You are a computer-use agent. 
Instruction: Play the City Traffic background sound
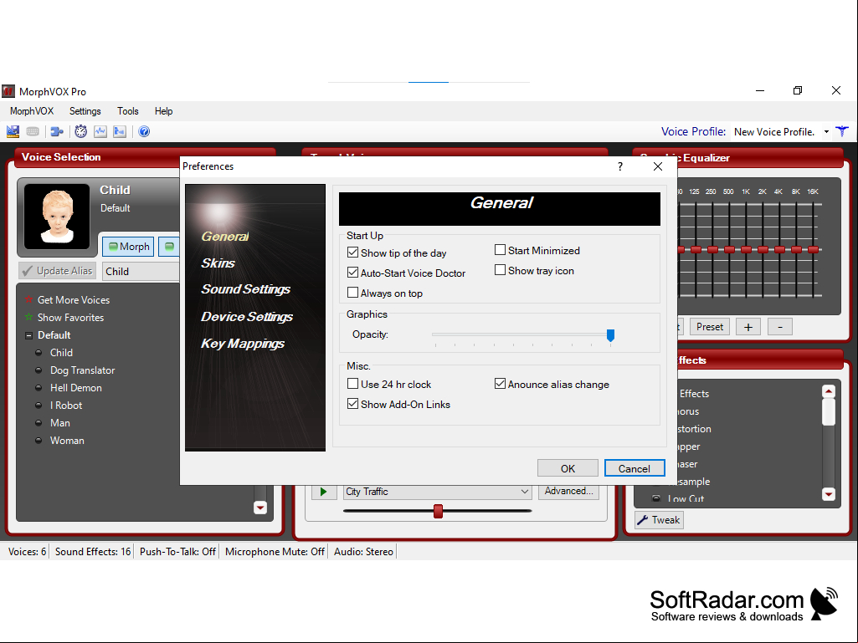324,492
